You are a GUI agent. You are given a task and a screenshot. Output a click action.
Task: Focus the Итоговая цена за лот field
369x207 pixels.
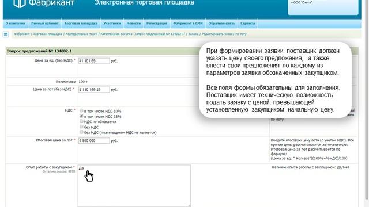pyautogui.click(x=94, y=141)
